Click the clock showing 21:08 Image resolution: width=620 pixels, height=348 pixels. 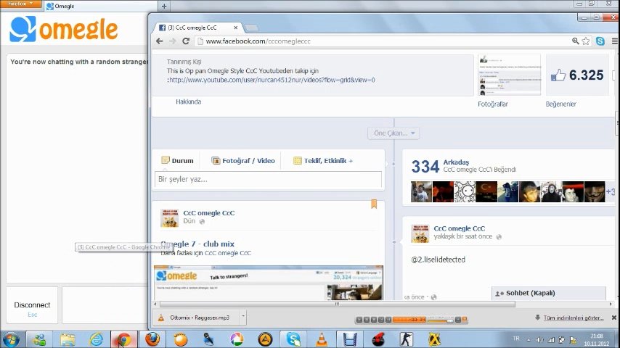597,340
